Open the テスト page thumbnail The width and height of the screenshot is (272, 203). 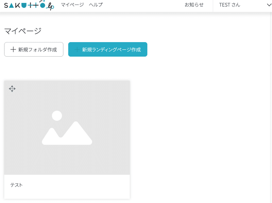(x=67, y=128)
